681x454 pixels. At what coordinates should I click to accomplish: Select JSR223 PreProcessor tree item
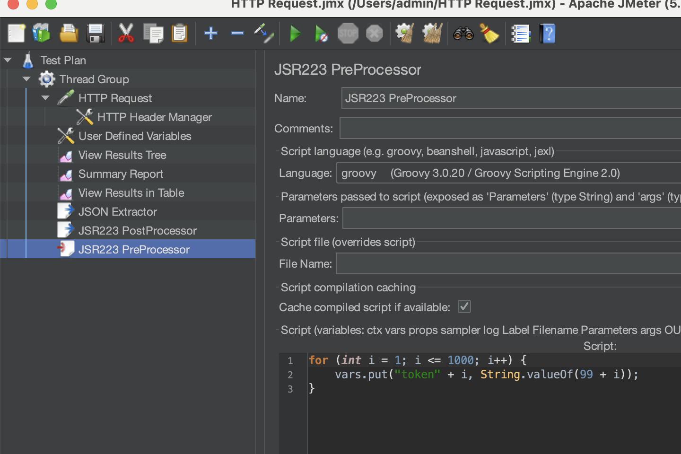(x=134, y=249)
